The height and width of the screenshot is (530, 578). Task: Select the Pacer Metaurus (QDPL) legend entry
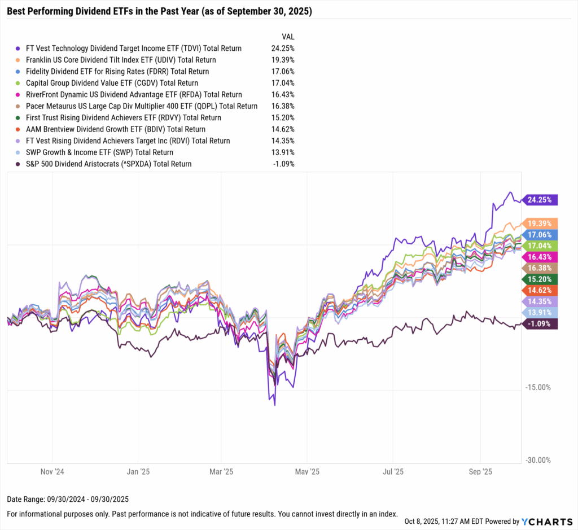coord(141,106)
